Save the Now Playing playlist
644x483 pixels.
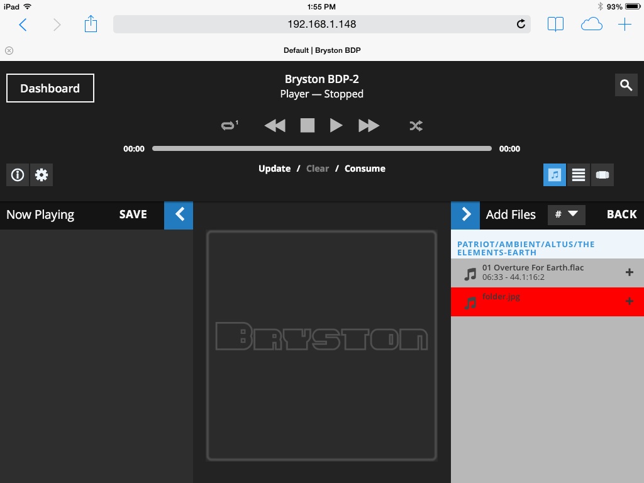pyautogui.click(x=133, y=214)
